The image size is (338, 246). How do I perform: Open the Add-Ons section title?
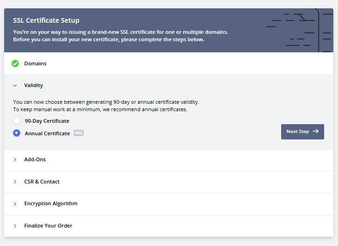tap(35, 159)
